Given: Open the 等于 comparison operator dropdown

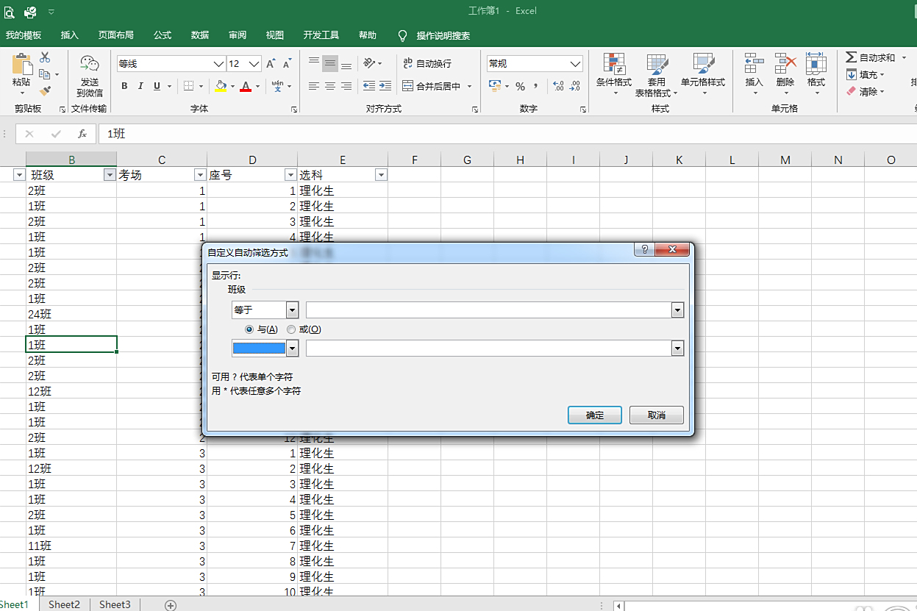Looking at the screenshot, I should [x=292, y=310].
